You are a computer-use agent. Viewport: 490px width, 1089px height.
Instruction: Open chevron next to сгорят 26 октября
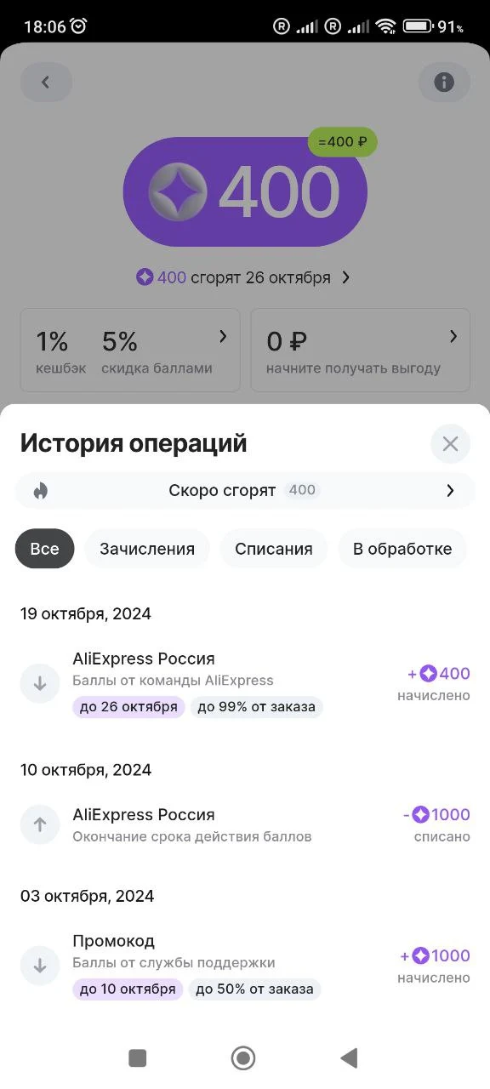[345, 277]
